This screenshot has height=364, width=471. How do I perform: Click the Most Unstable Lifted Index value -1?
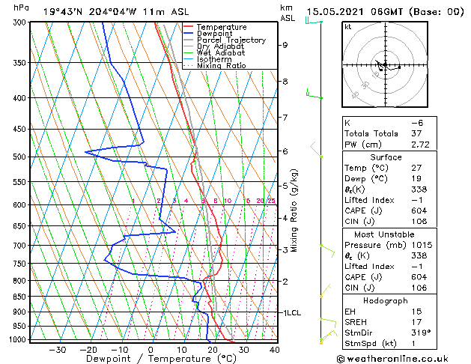(417, 267)
